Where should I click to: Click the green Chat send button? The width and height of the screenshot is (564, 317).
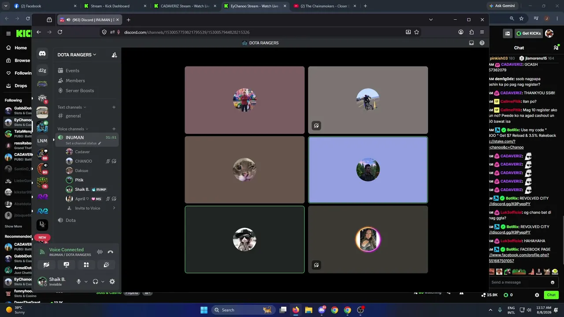(x=551, y=295)
